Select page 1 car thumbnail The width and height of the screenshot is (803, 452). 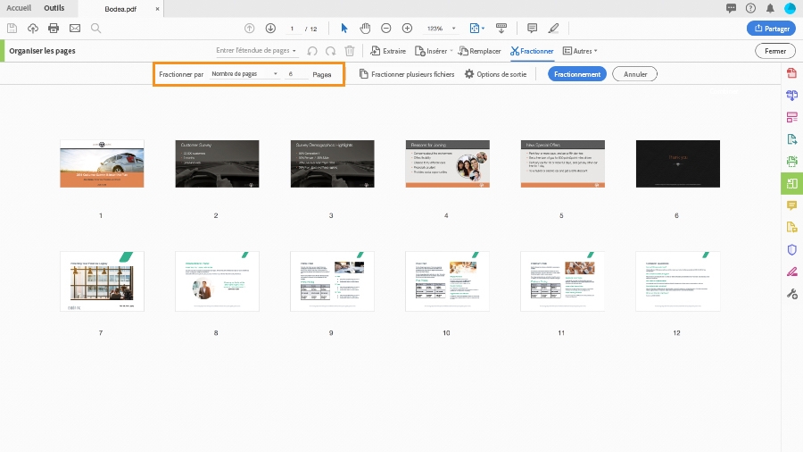pyautogui.click(x=102, y=163)
